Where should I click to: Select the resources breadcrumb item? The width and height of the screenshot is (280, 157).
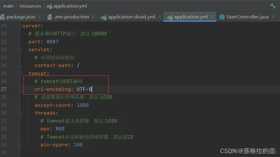(30, 6)
